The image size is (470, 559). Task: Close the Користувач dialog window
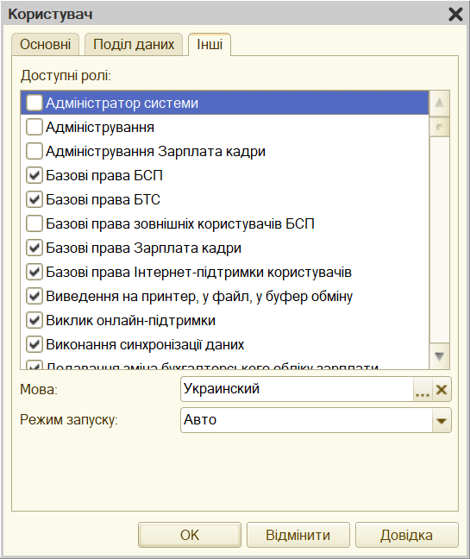pyautogui.click(x=455, y=15)
